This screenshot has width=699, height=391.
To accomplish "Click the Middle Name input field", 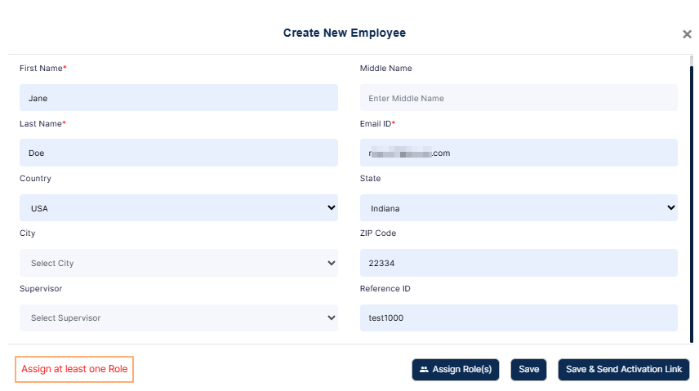I will (x=519, y=98).
